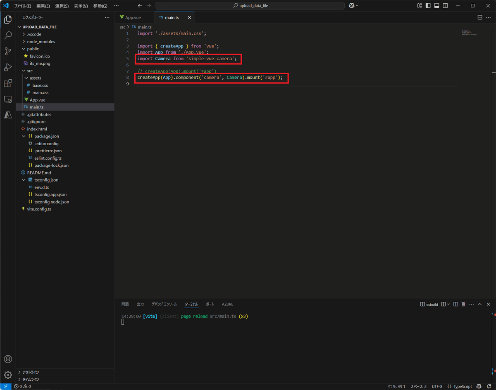Click UTF-8 encoding in the status bar

(437, 386)
